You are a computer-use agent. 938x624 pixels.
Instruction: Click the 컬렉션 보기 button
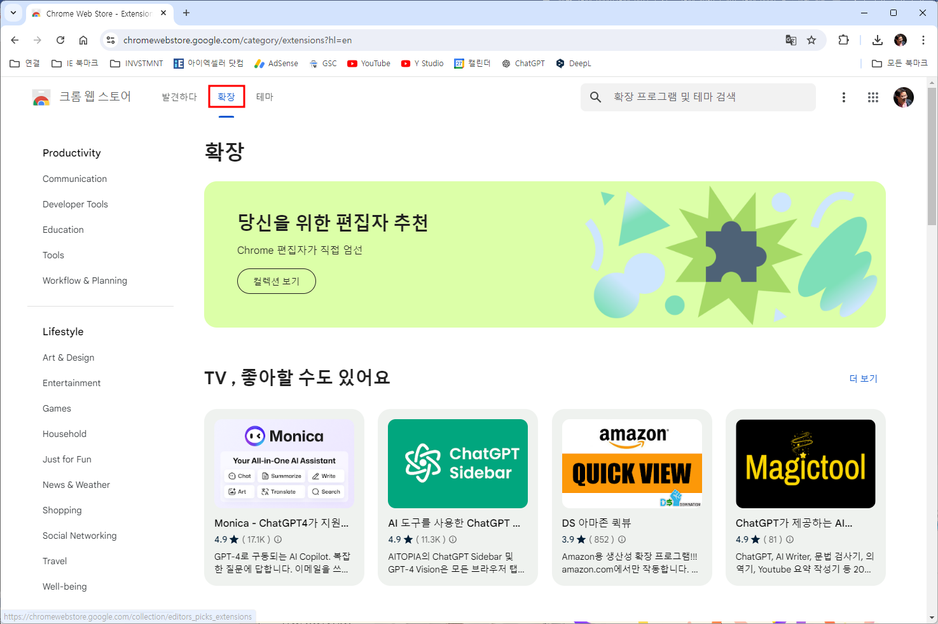click(x=277, y=281)
